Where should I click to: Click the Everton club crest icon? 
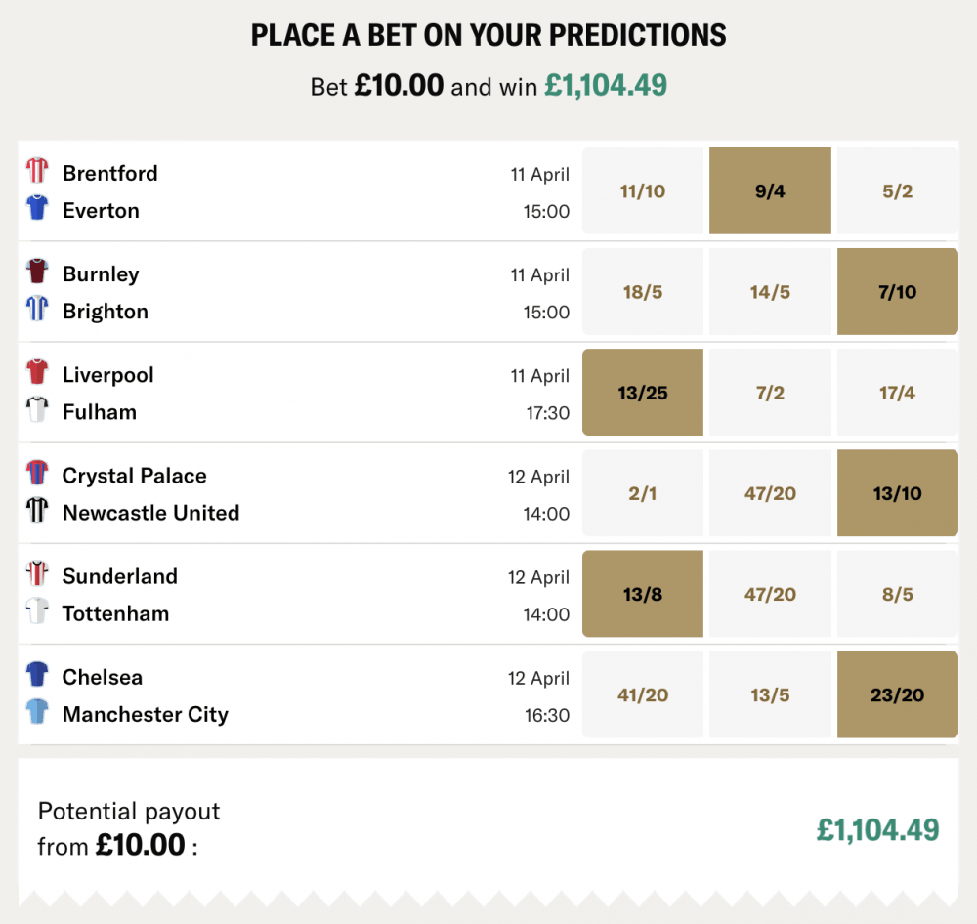pyautogui.click(x=38, y=208)
